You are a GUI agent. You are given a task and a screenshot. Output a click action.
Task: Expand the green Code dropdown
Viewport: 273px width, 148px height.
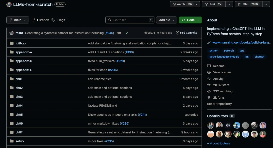(x=190, y=20)
